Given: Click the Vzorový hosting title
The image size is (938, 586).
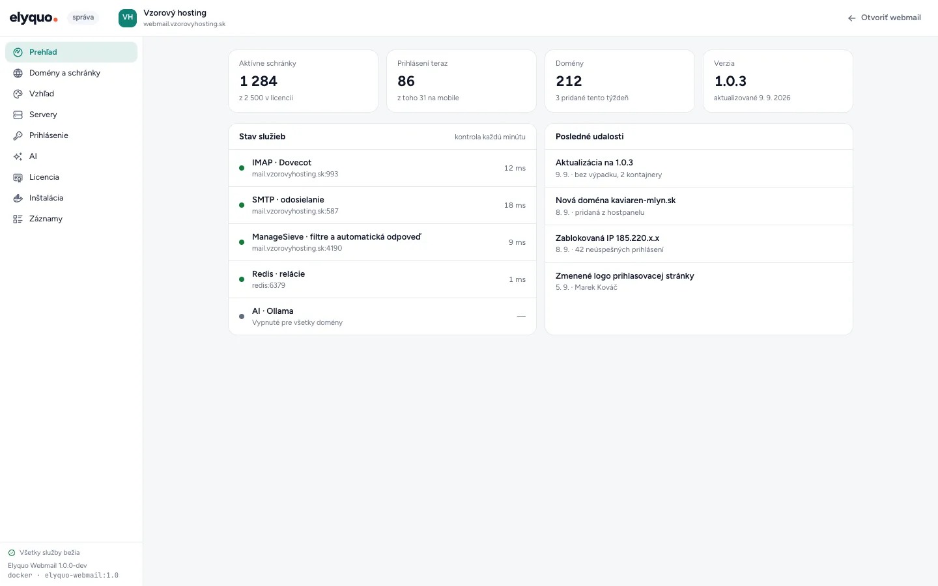Looking at the screenshot, I should [x=175, y=13].
